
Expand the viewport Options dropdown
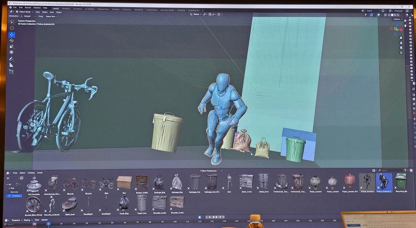[x=397, y=19]
